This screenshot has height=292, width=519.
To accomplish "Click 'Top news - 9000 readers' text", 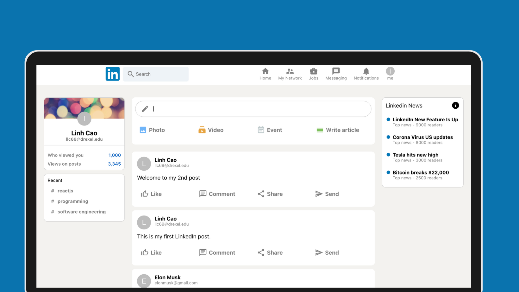I will pyautogui.click(x=417, y=125).
